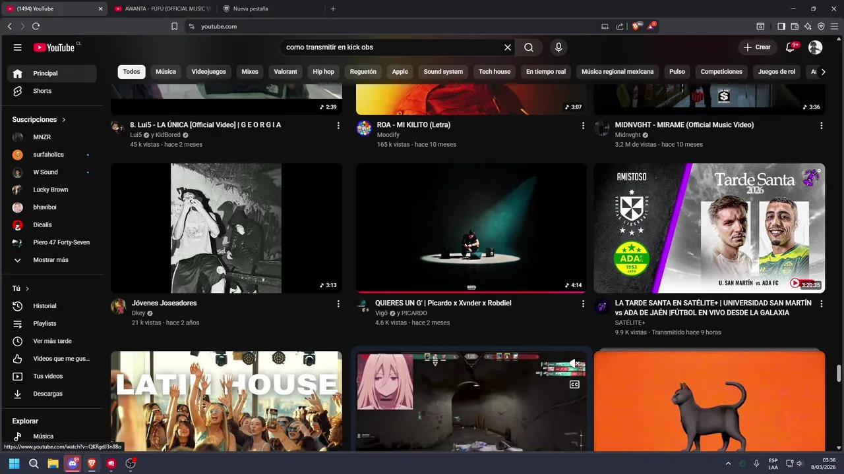
Task: Select the Reguetón filter chip
Action: 363,72
